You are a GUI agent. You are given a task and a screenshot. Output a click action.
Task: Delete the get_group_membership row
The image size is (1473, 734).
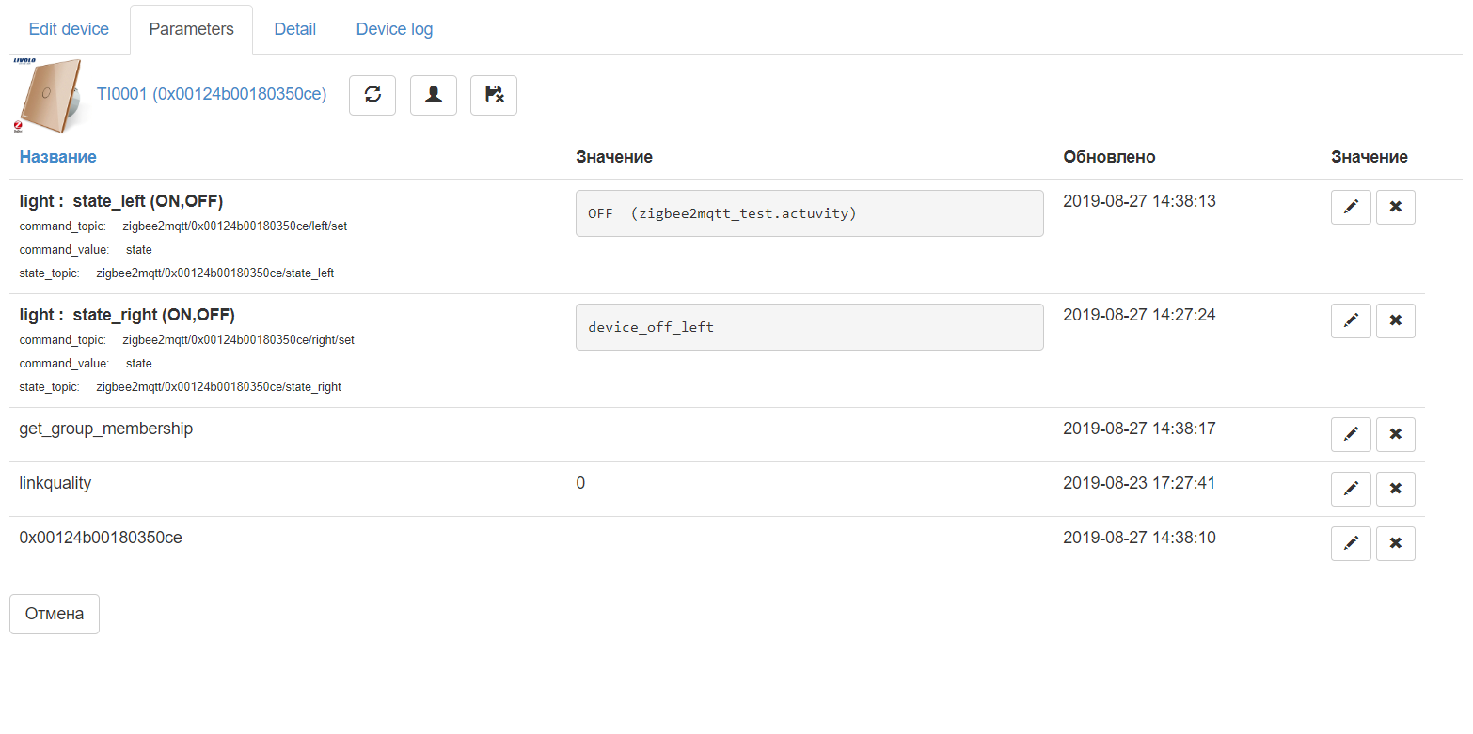point(1396,434)
